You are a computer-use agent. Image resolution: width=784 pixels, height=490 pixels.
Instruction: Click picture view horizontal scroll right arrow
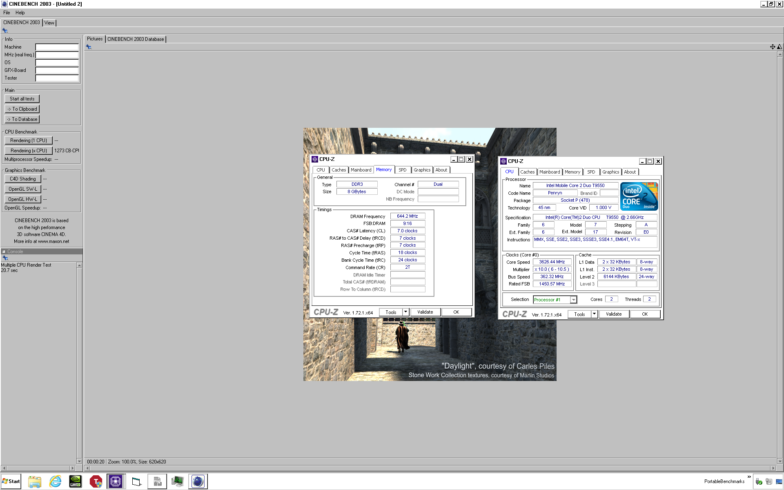pyautogui.click(x=773, y=468)
